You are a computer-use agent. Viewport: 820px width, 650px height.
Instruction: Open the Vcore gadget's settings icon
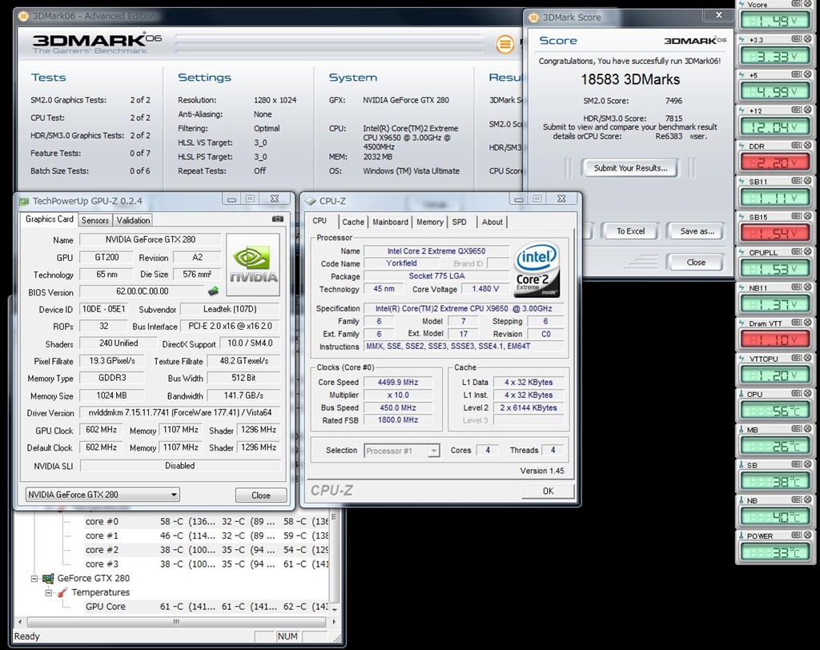[797, 4]
